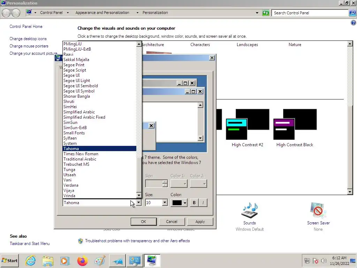Click the Search Control Panel field
357x268 pixels.
point(310,13)
